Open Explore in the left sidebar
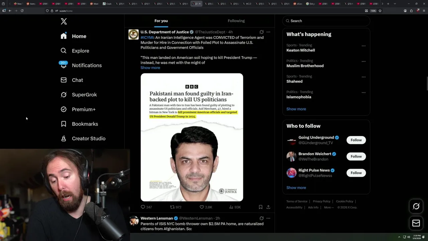This screenshot has height=241, width=428. click(75, 51)
